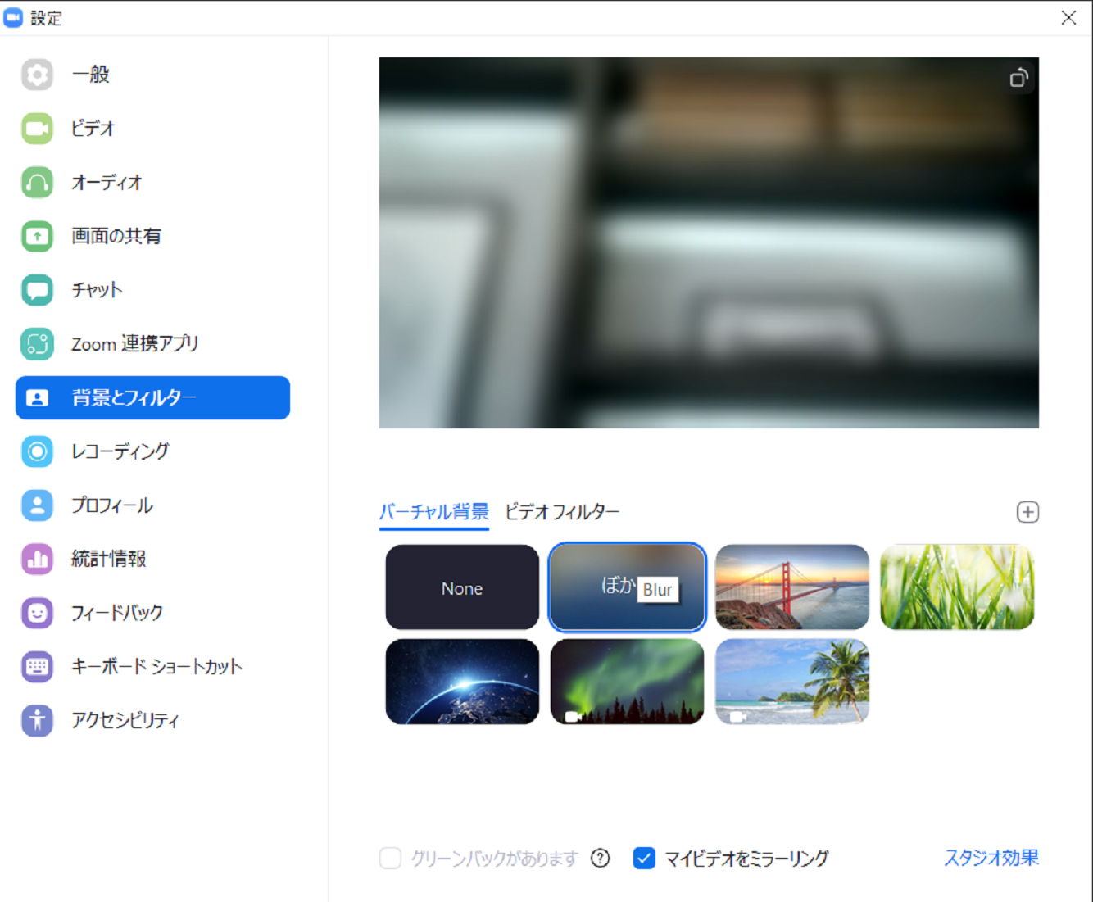The image size is (1093, 902).
Task: Open ビデオ settings section
Action: 152,129
